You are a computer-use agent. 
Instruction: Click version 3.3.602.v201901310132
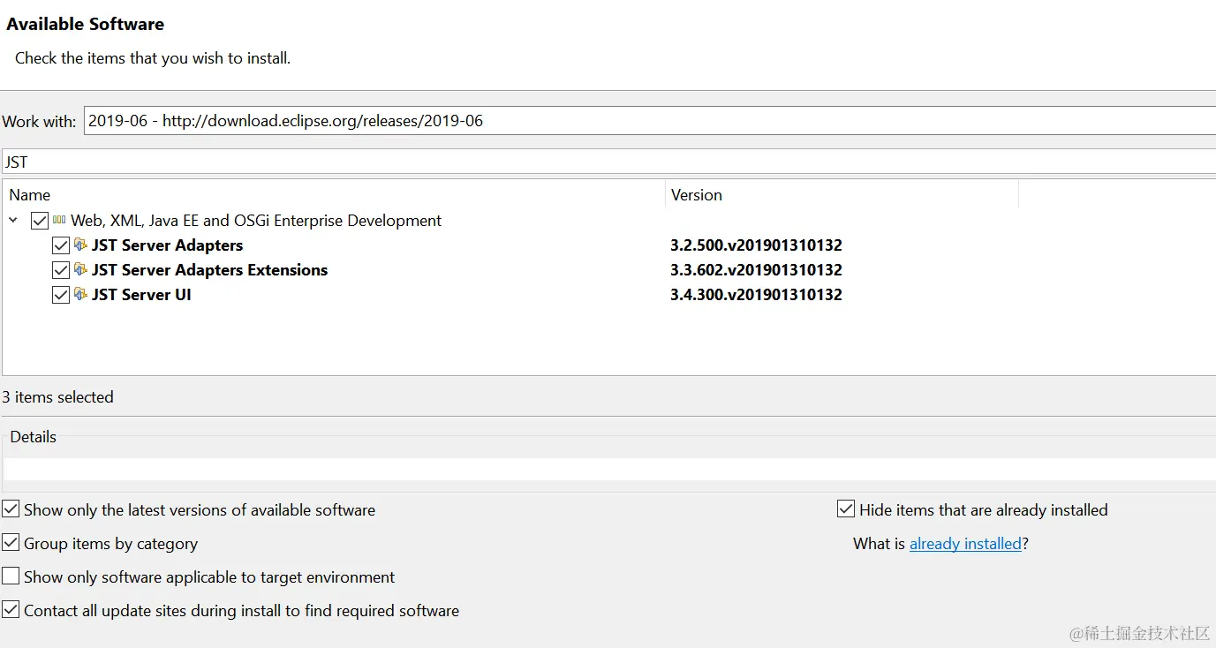click(756, 270)
